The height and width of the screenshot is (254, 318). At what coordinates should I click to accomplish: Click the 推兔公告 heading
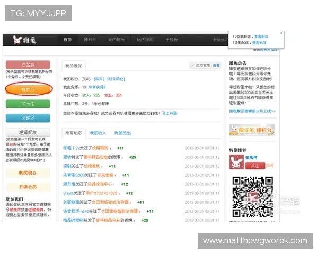tap(237, 63)
